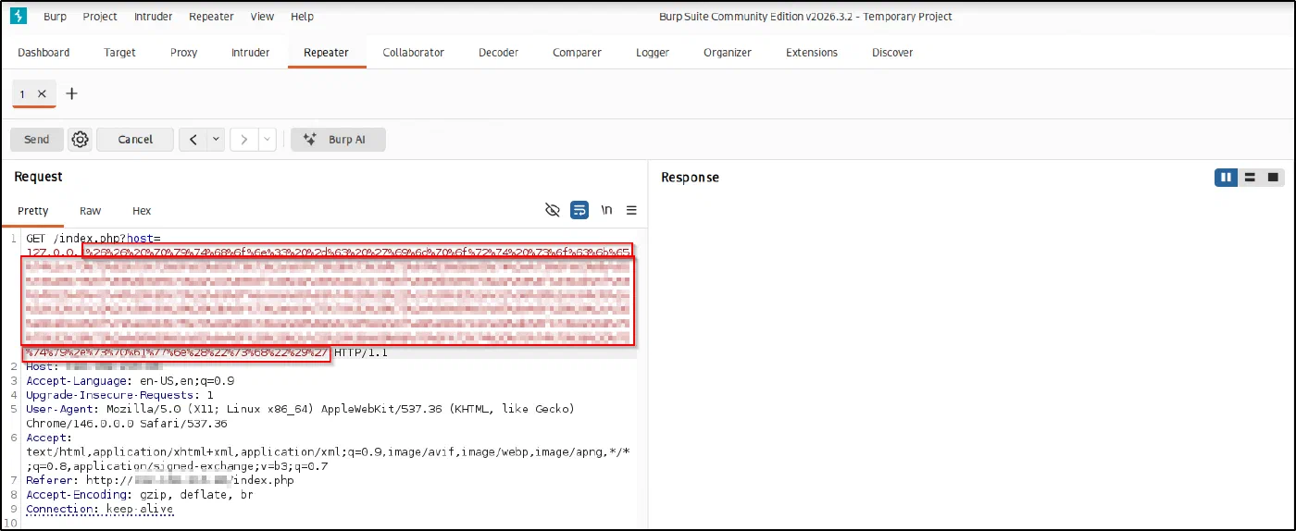Click the Upgrade-Insecure-Requests header line

click(x=119, y=395)
